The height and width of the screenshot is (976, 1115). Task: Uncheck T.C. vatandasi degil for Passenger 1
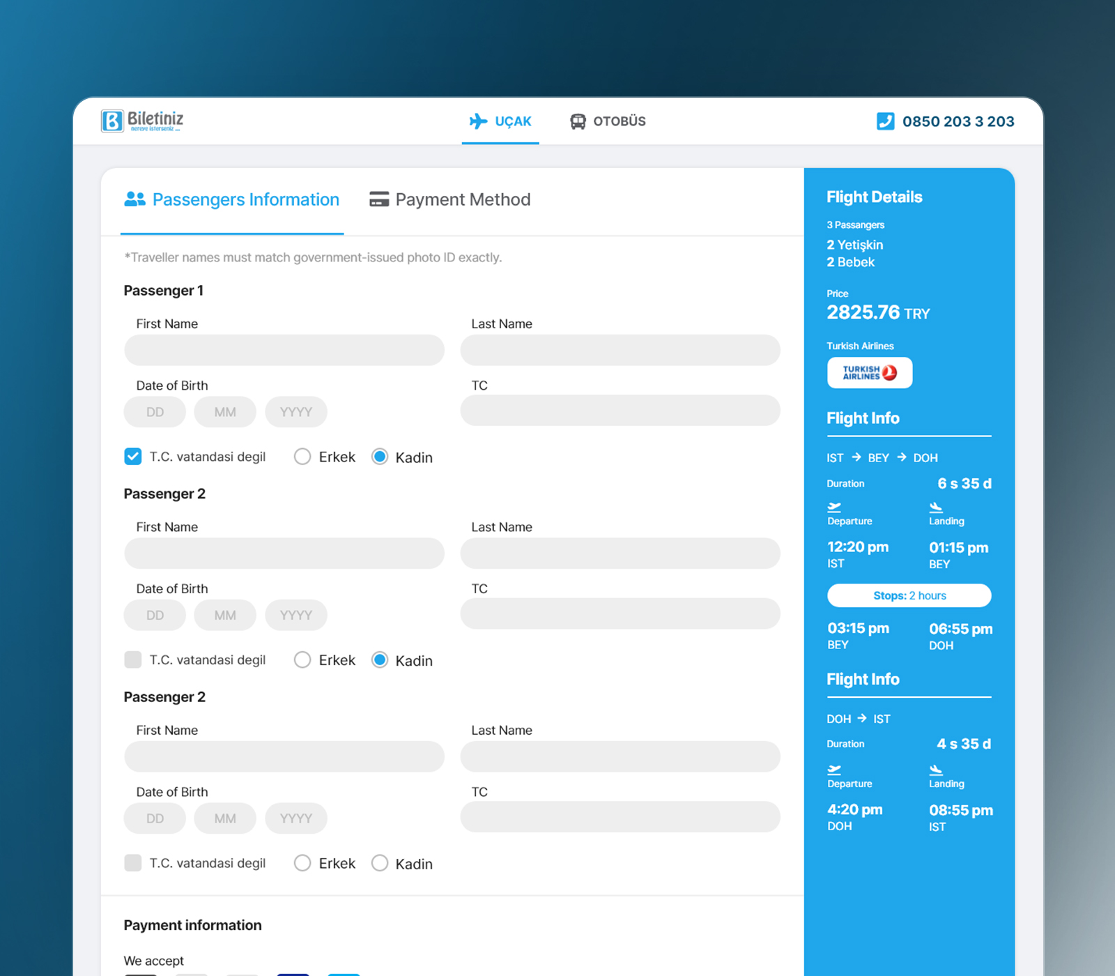[133, 457]
